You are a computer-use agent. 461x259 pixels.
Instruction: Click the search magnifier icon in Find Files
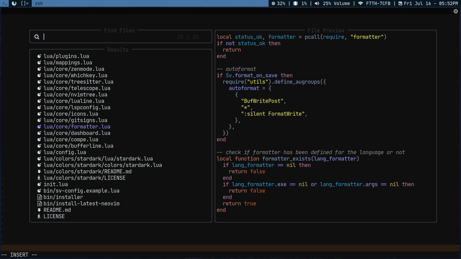(x=37, y=37)
